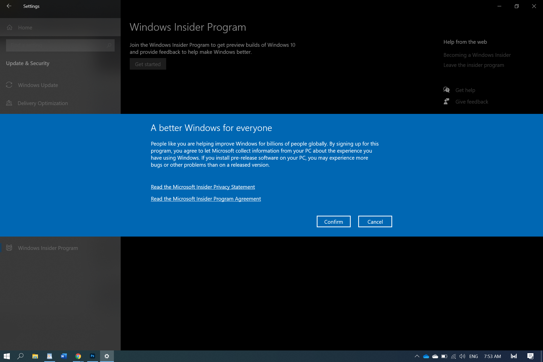Close the Settings window
Image resolution: width=543 pixels, height=362 pixels.
point(534,6)
